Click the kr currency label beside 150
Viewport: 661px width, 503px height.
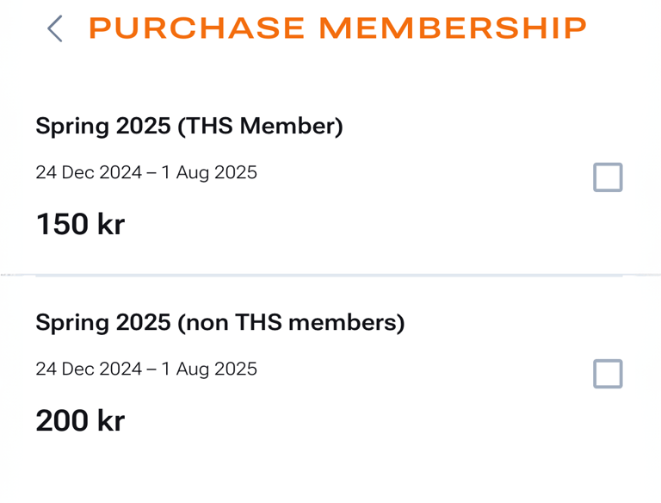click(x=111, y=225)
